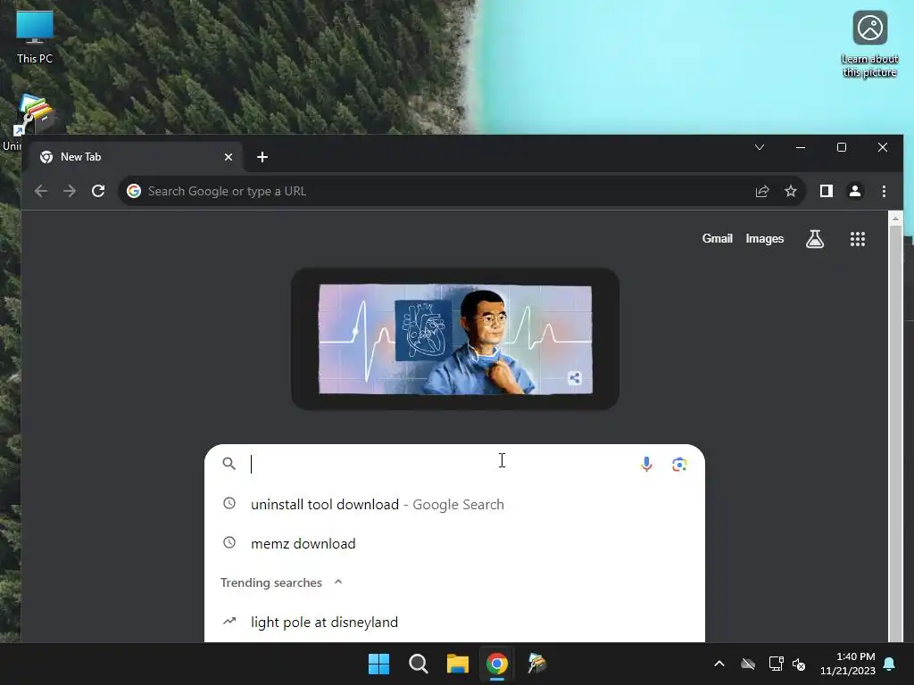Open the New Tab button (plus)
914x685 pixels.
click(262, 157)
